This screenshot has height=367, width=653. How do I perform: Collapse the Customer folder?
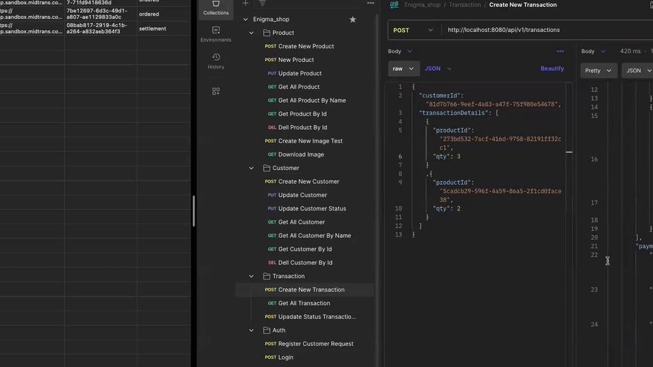[x=251, y=168]
